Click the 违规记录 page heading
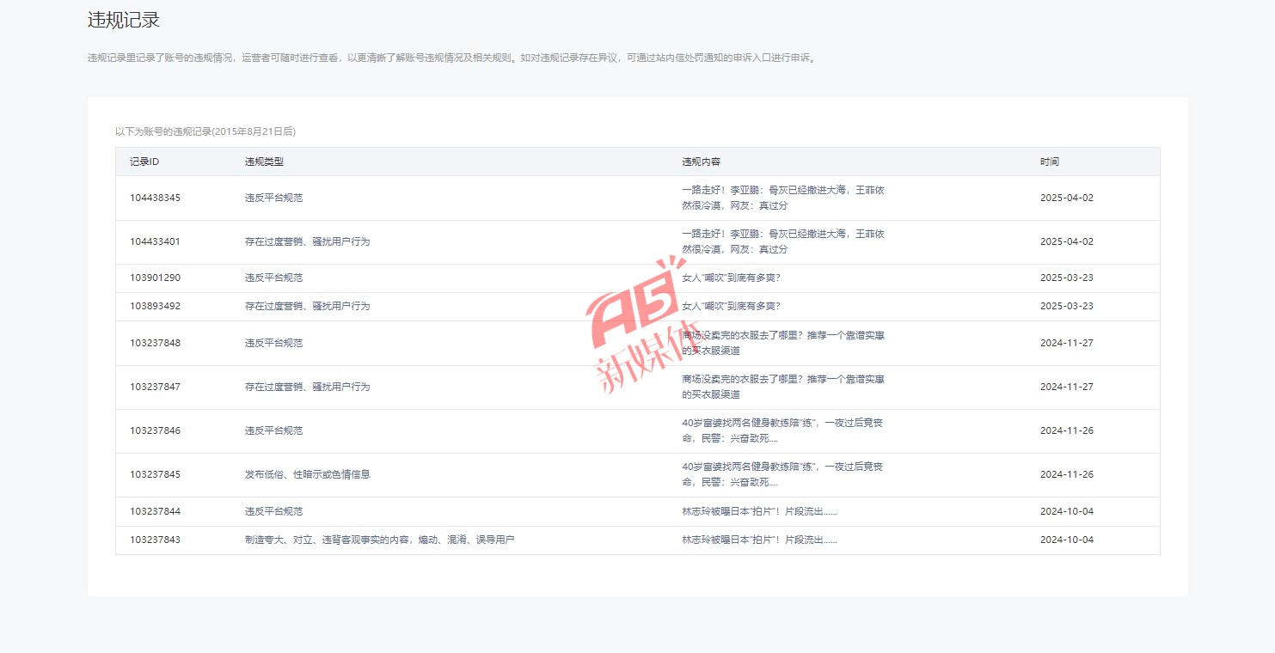Image resolution: width=1275 pixels, height=653 pixels. 123,21
